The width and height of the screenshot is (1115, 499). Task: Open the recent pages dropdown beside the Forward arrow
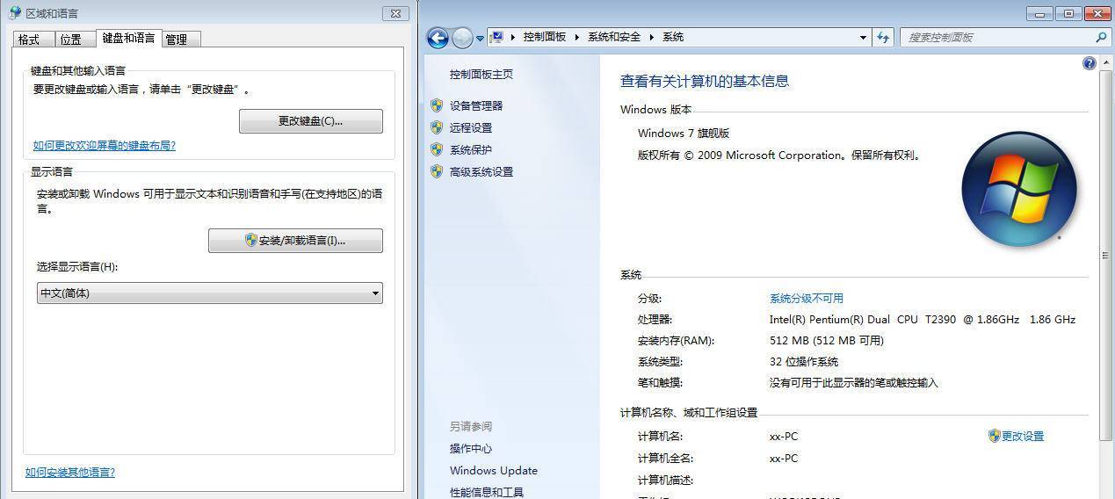click(480, 38)
